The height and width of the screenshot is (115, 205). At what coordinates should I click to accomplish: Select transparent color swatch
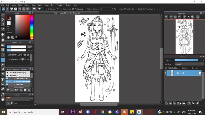9,23
